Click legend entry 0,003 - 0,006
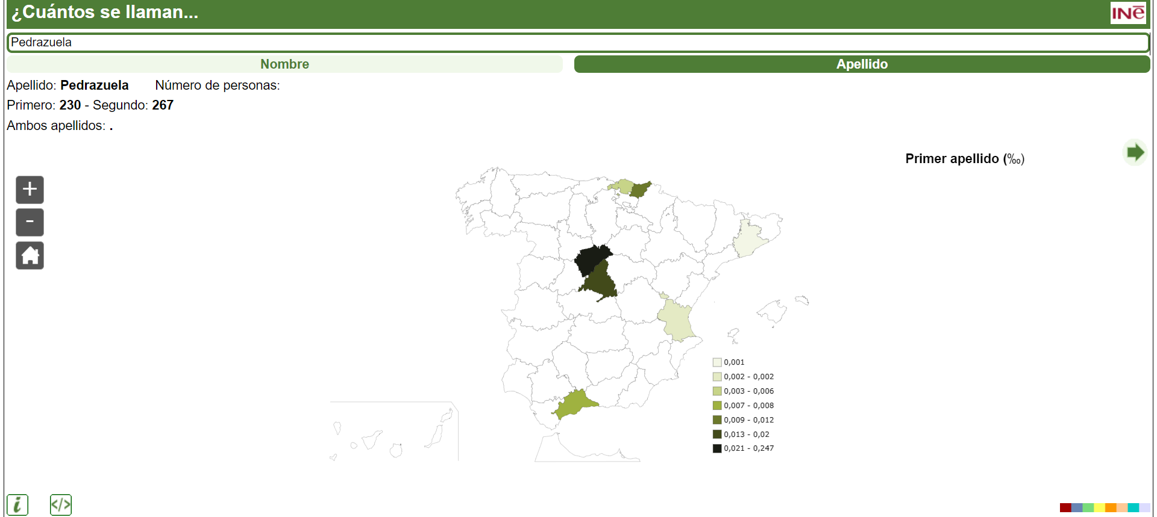Image resolution: width=1157 pixels, height=517 pixels. (744, 391)
